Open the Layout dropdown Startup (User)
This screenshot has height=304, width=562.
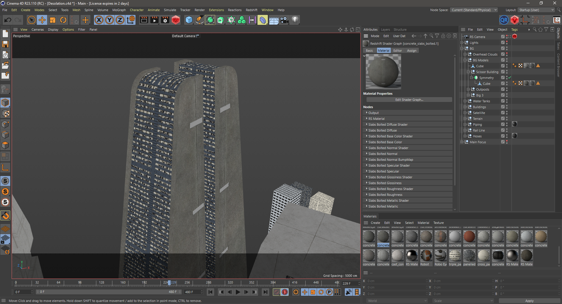536,10
